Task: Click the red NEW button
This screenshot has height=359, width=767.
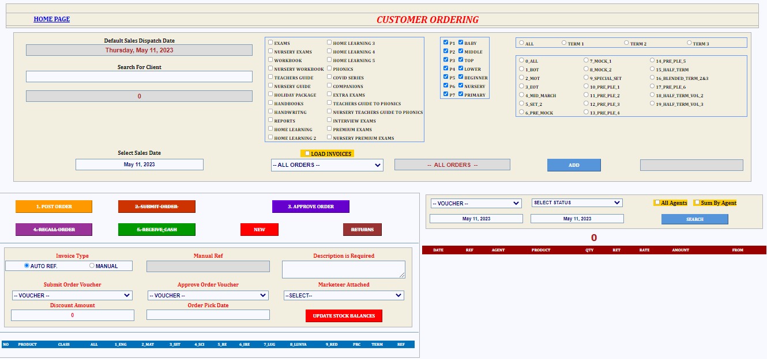Action: 260,230
